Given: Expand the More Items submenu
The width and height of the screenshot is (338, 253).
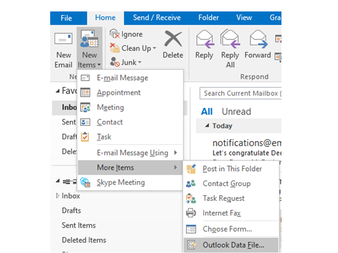Looking at the screenshot, I should point(130,167).
